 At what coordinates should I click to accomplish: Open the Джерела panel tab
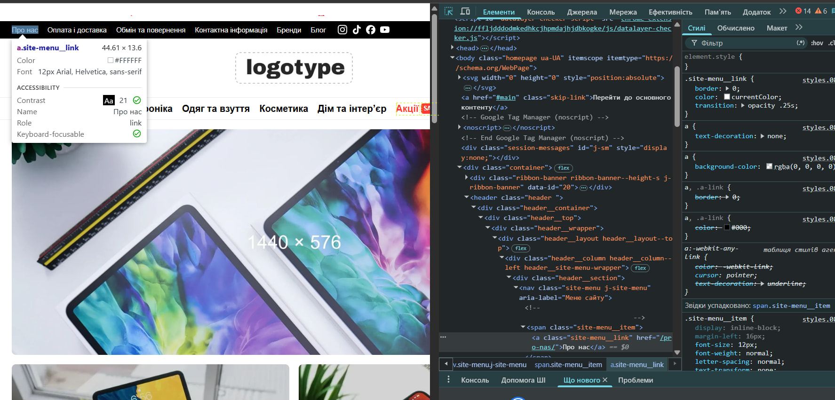click(x=582, y=12)
